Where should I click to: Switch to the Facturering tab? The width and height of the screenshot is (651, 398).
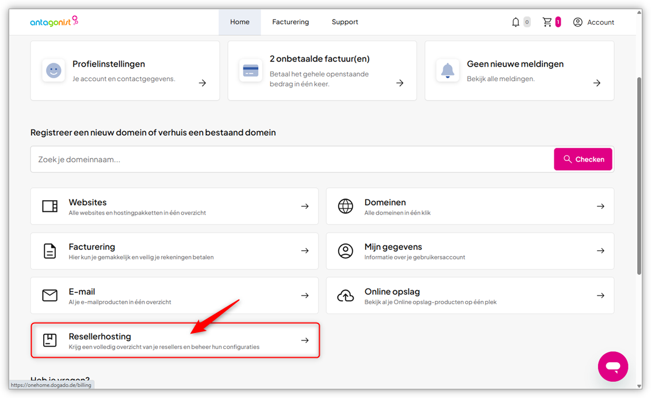click(x=290, y=22)
